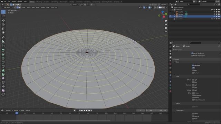
Task: Click the blue Z axis gizmo
Action: click(x=163, y=12)
